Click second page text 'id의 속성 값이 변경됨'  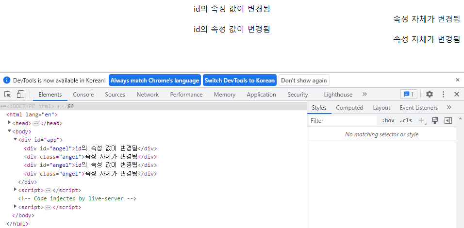[x=232, y=29]
